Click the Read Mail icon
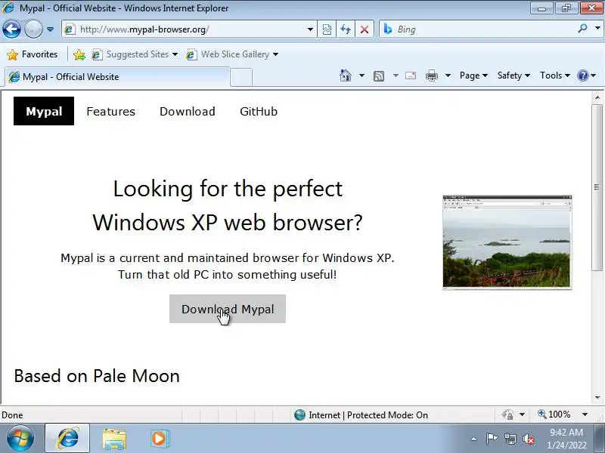Image resolution: width=605 pixels, height=453 pixels. click(x=411, y=75)
